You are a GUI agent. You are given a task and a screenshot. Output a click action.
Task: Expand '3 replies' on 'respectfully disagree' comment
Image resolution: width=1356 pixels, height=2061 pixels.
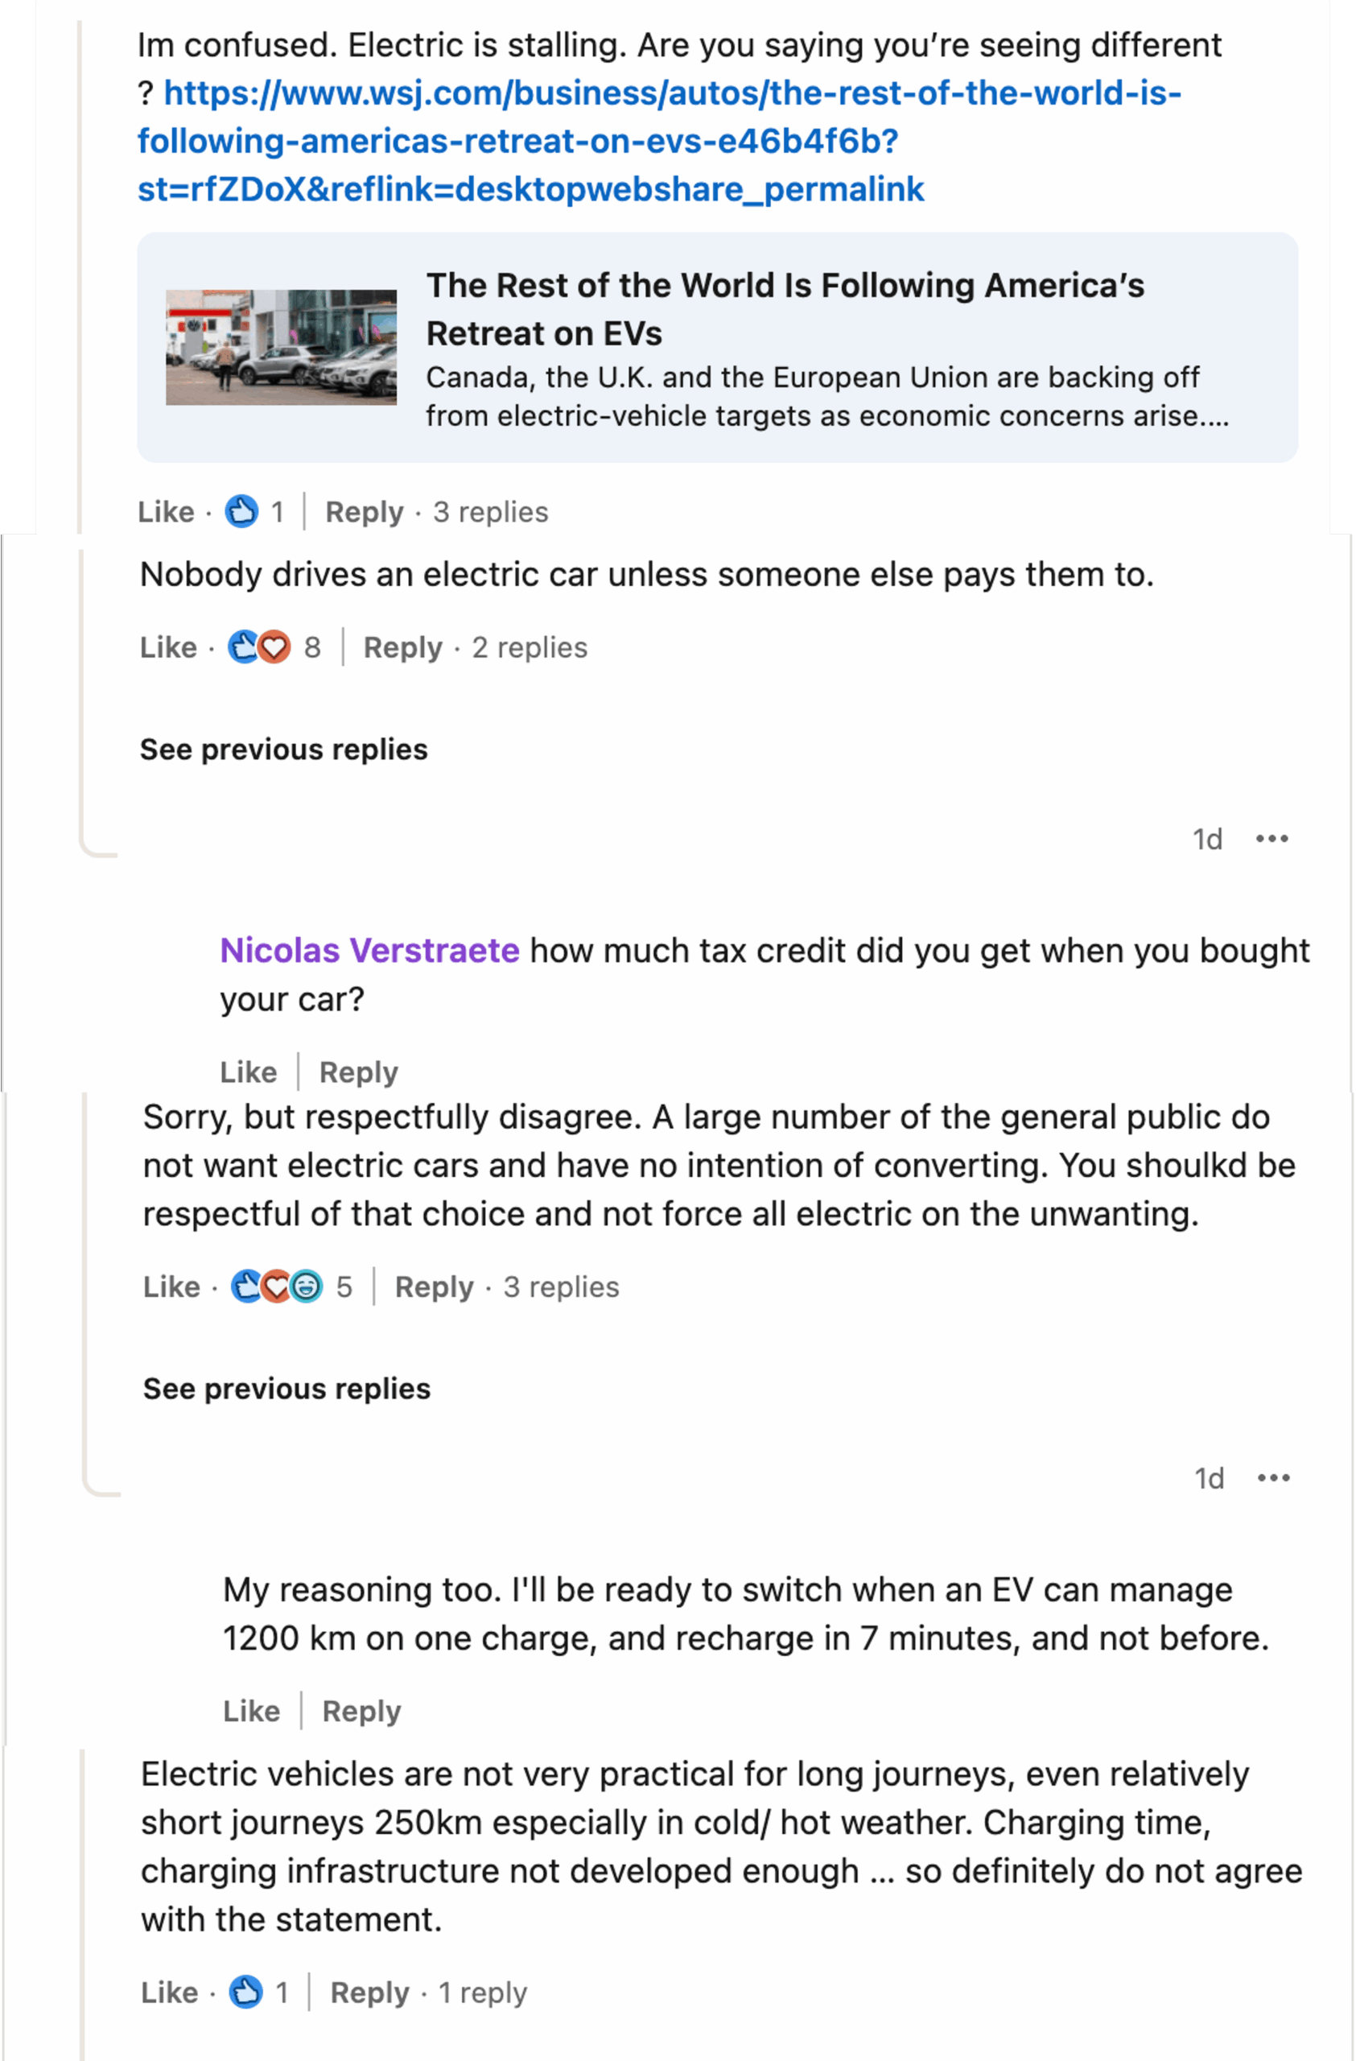pyautogui.click(x=561, y=1287)
